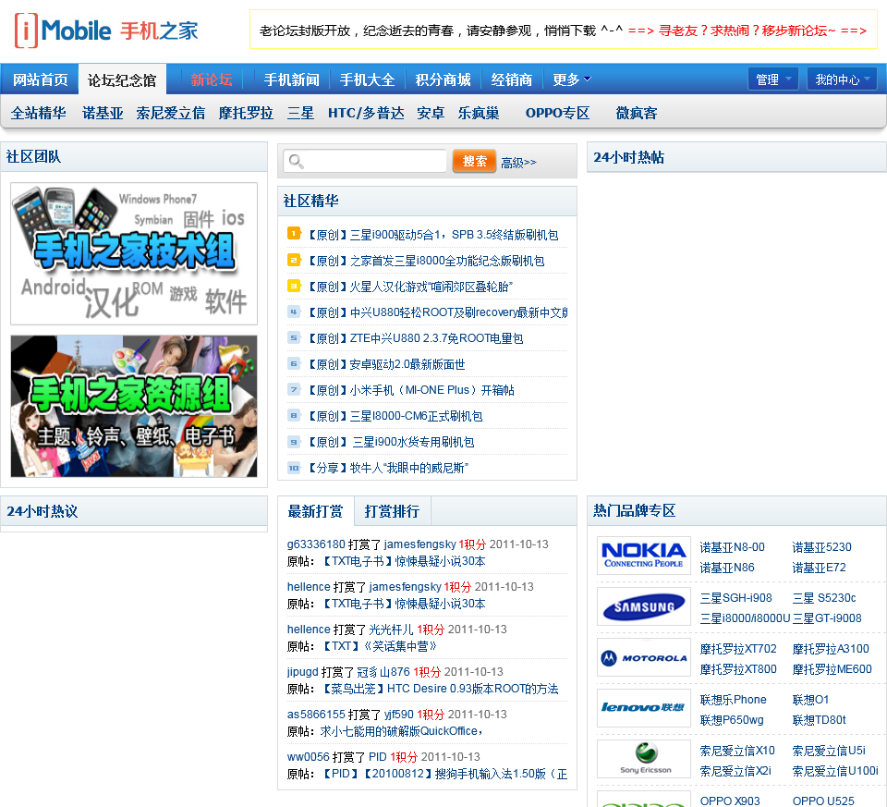Switch to the 最新打赏 tab
This screenshot has height=807, width=887.
315,511
